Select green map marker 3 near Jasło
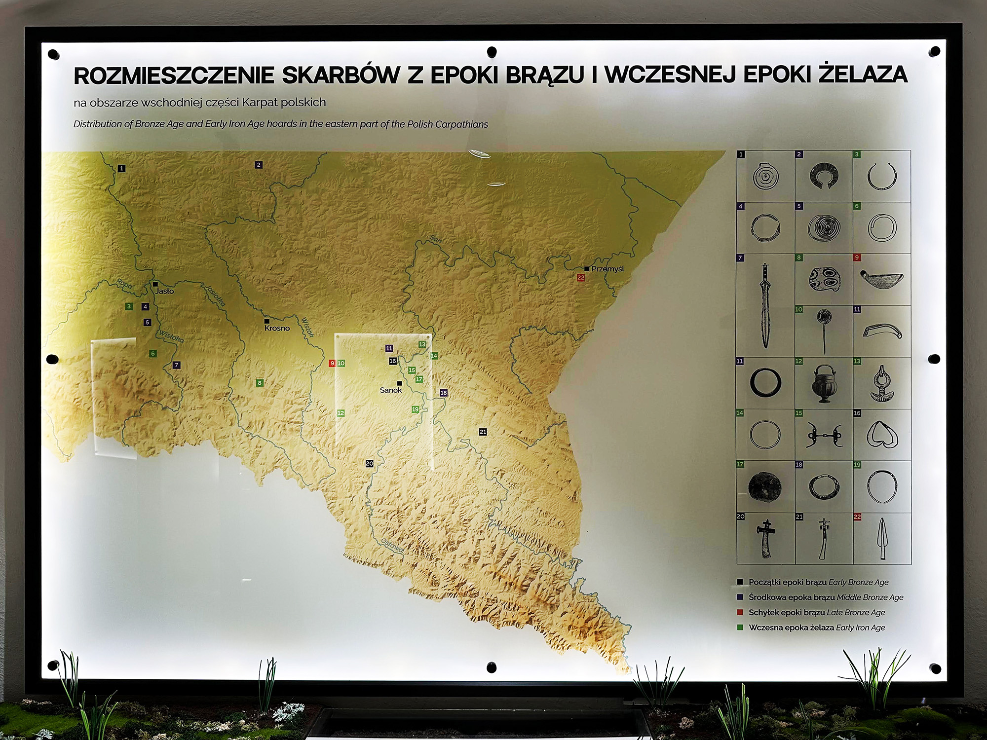The height and width of the screenshot is (740, 987). (129, 306)
